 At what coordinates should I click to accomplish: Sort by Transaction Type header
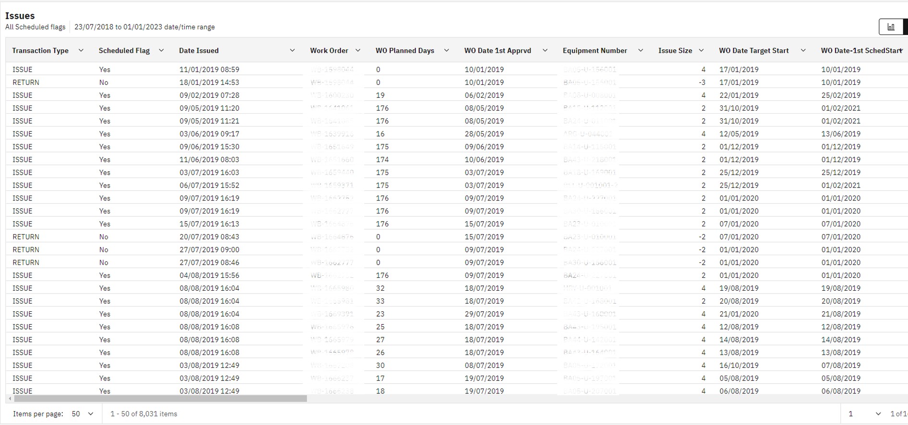40,50
